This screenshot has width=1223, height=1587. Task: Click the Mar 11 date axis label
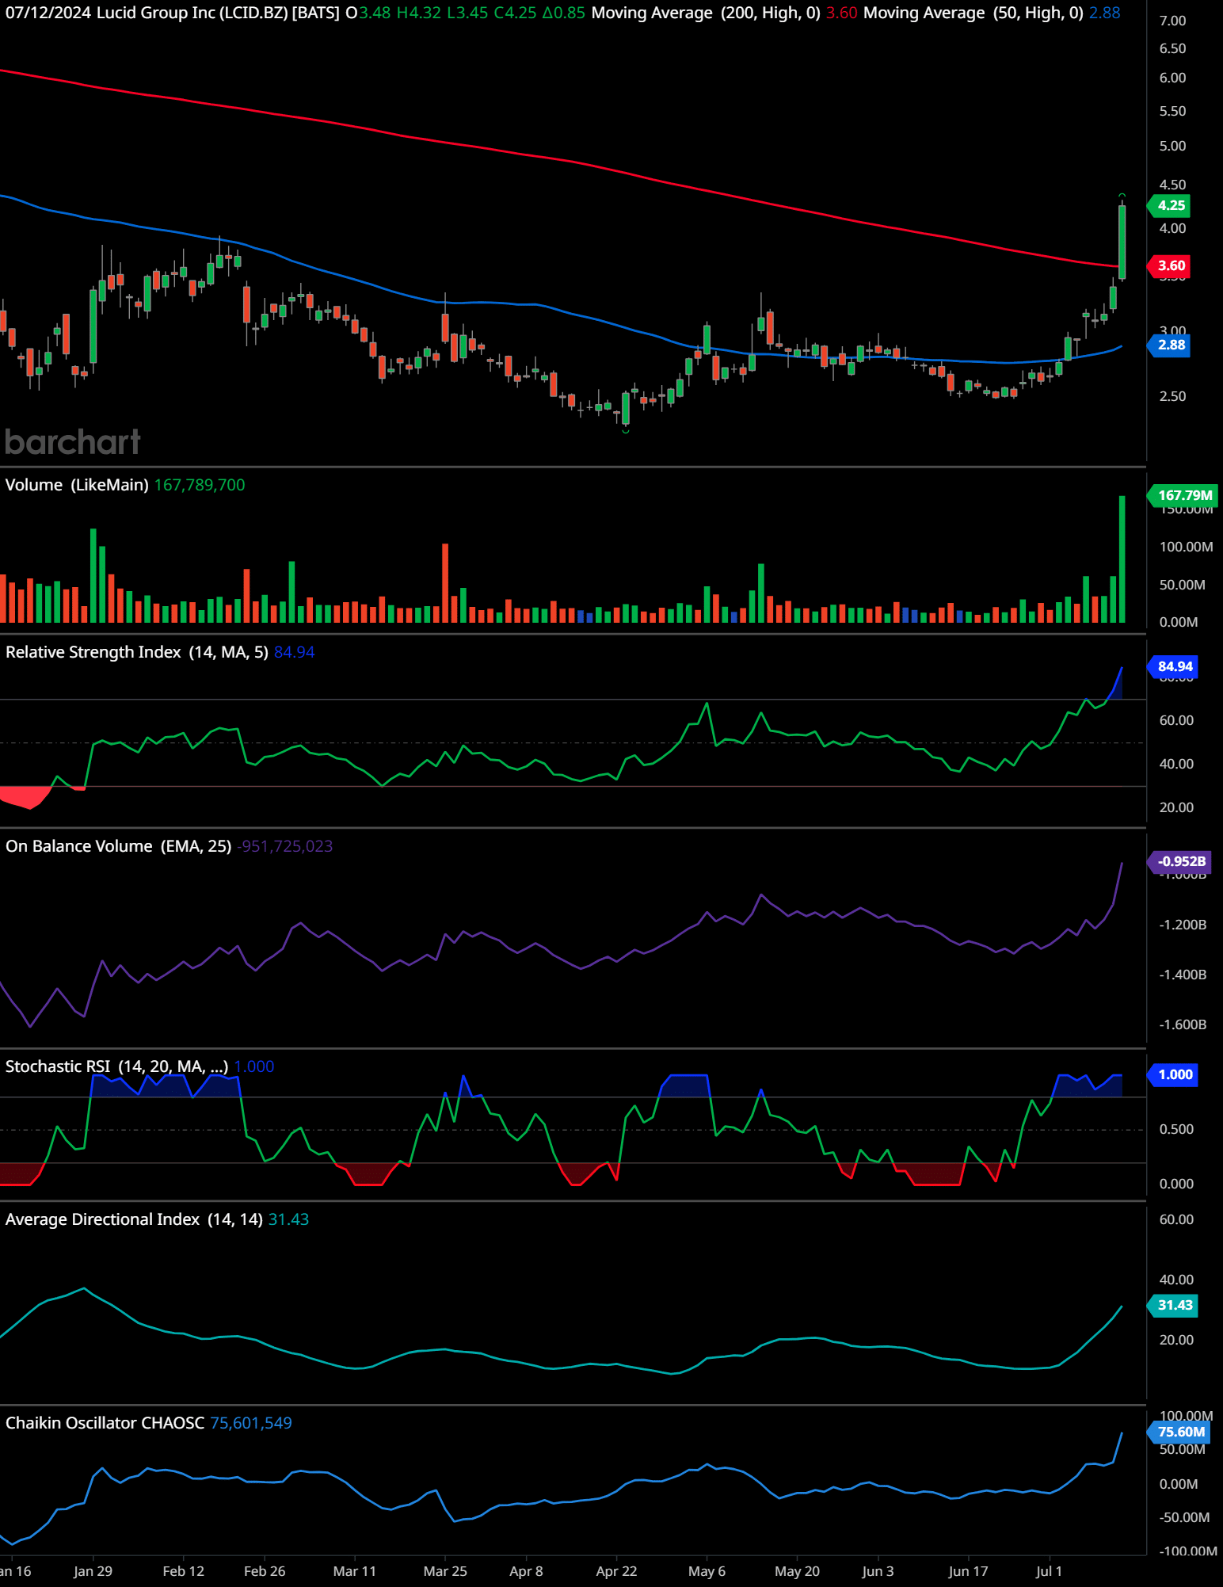click(x=355, y=1571)
